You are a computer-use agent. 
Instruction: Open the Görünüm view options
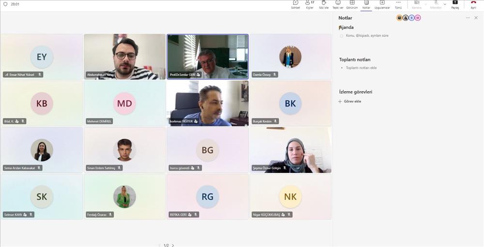(352, 4)
